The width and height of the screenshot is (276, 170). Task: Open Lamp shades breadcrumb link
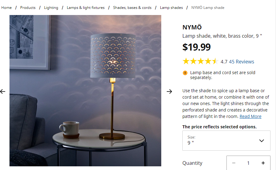click(171, 8)
